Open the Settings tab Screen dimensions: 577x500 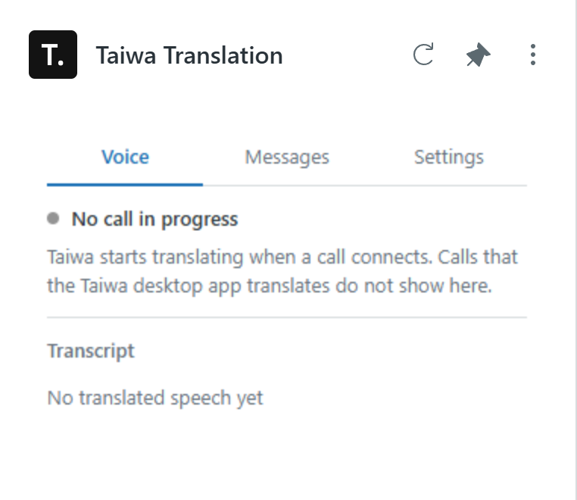pyautogui.click(x=449, y=158)
